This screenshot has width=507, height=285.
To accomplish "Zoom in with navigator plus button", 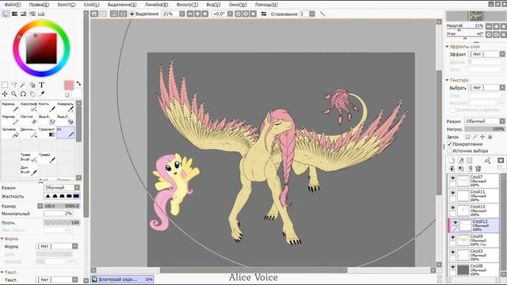I will 496,26.
